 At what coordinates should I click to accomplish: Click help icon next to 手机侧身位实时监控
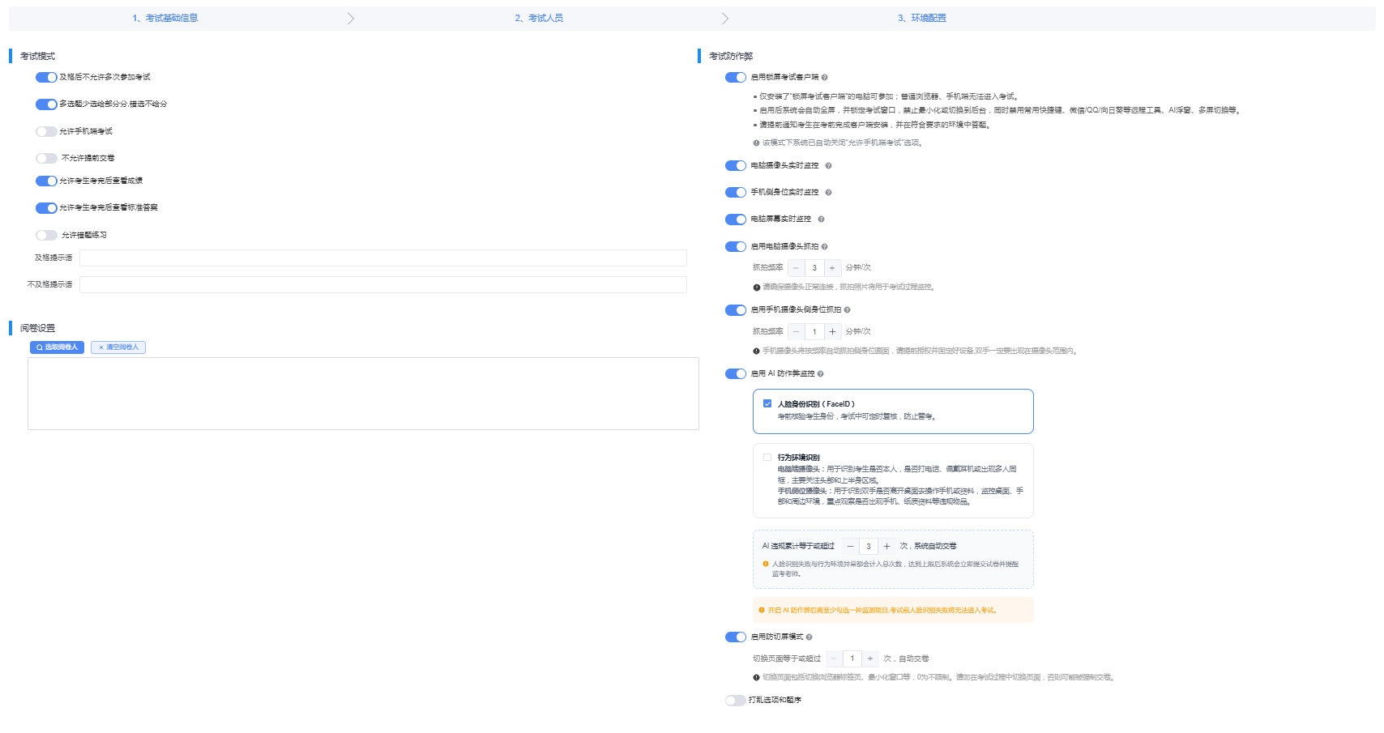pos(828,193)
